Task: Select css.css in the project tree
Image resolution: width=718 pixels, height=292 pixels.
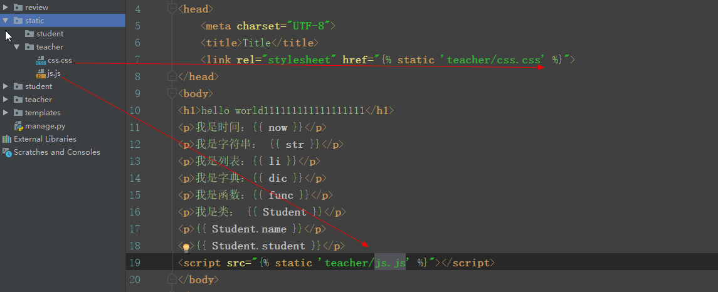Action: click(60, 60)
